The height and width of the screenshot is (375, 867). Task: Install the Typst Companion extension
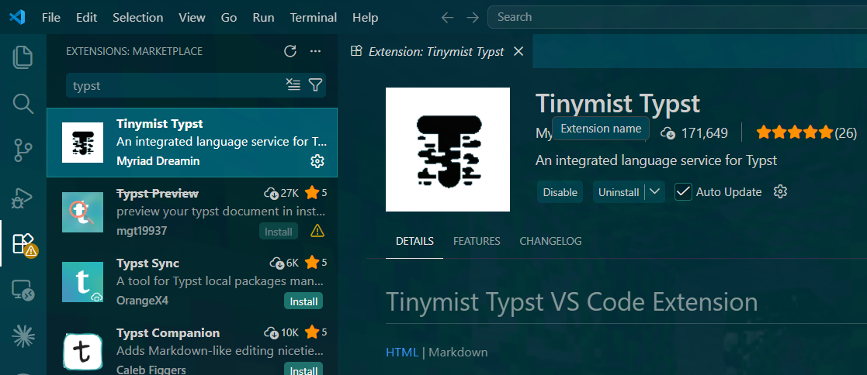(303, 370)
